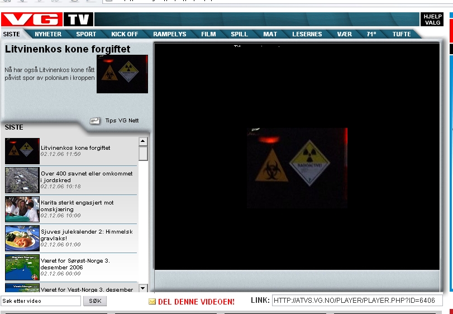The height and width of the screenshot is (314, 453).
Task: Open the 71° tab
Action: 371,34
